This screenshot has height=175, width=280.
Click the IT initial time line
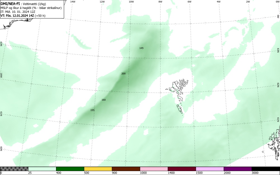(18, 12)
